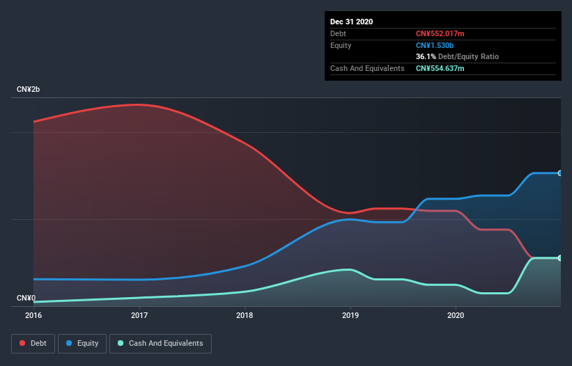Image resolution: width=572 pixels, height=366 pixels.
Task: Click the Equity row label in tooltip
Action: click(x=341, y=45)
